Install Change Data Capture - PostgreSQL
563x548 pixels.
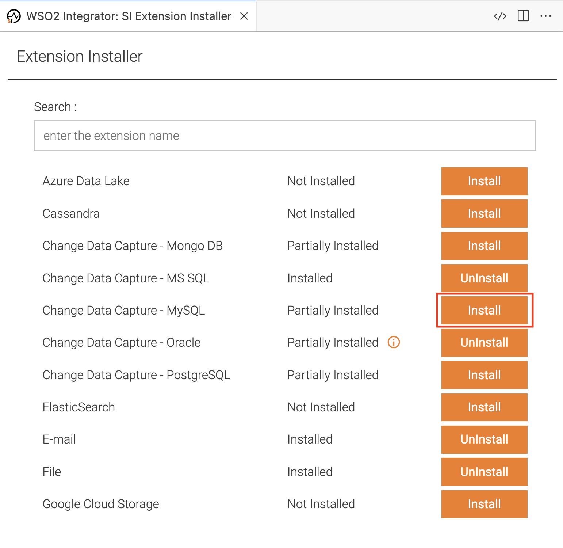(484, 375)
